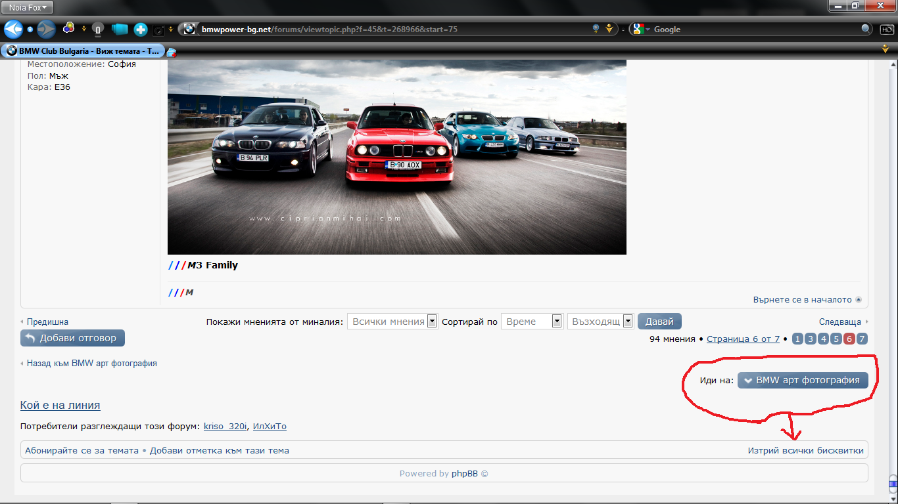Click the small globe icon in the address bar
Image resolution: width=898 pixels, height=504 pixels.
click(x=596, y=29)
